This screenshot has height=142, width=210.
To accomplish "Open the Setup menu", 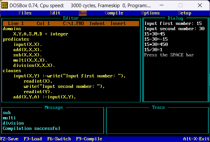I will click(184, 13).
